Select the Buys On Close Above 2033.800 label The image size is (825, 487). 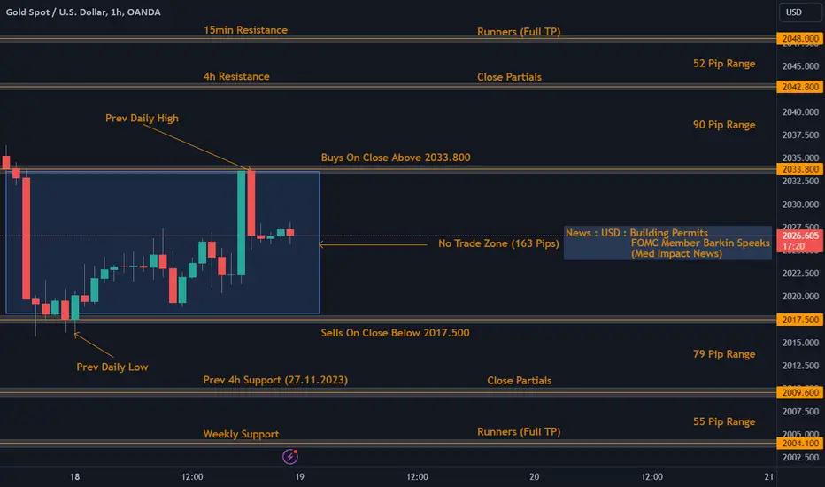pos(396,158)
